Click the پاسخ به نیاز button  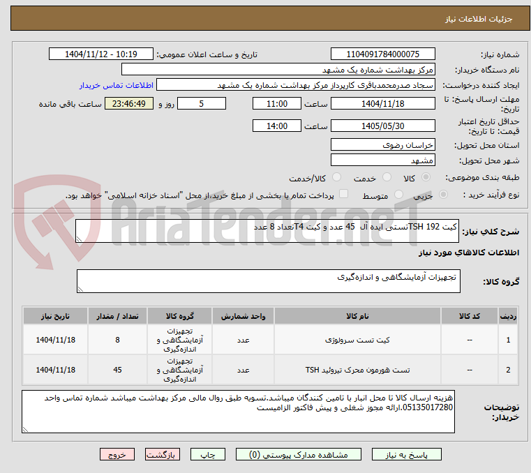coord(406,455)
